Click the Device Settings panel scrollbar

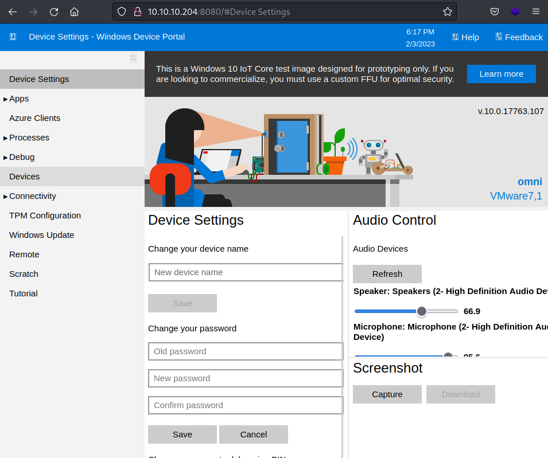point(342,347)
